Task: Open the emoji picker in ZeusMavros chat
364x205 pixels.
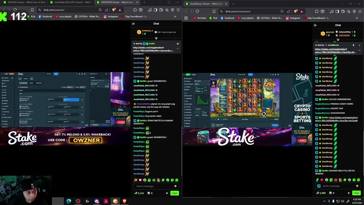Action: (357, 186)
